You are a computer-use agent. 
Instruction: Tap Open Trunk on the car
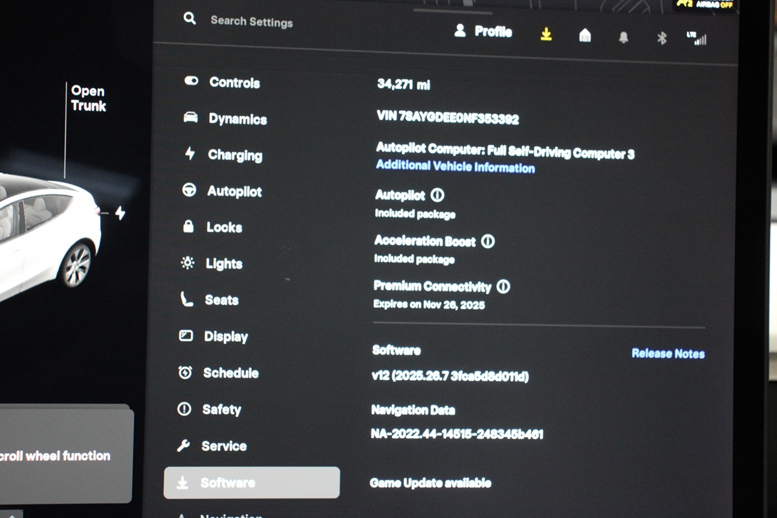(x=88, y=99)
